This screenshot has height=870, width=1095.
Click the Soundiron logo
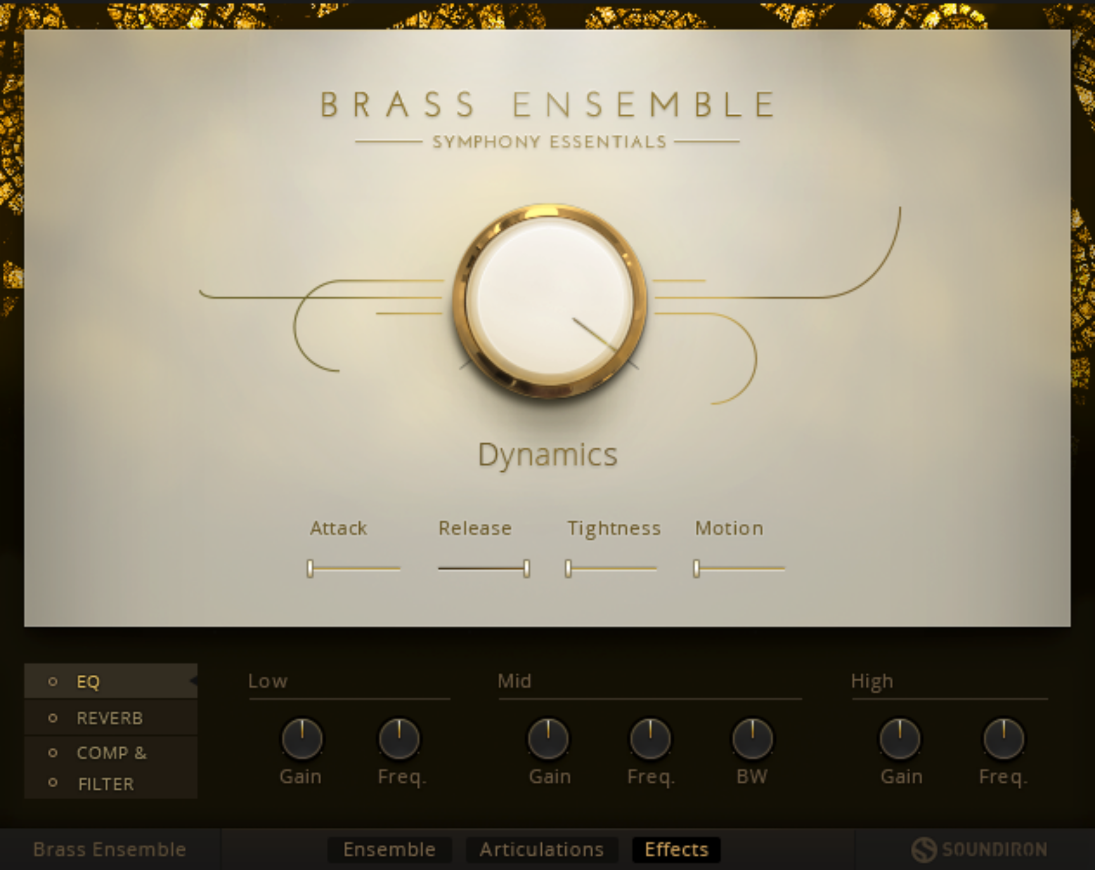click(979, 849)
